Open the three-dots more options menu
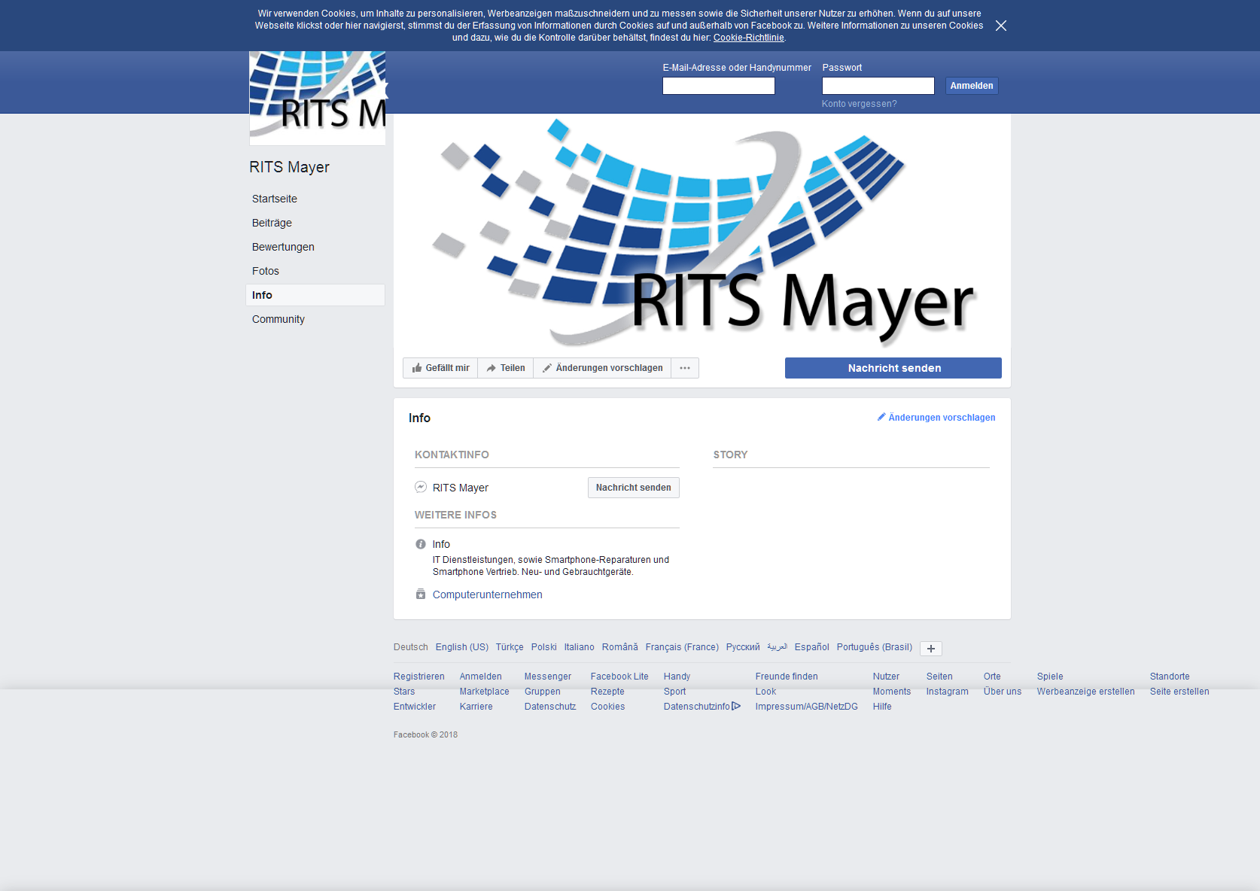This screenshot has height=891, width=1260. pyautogui.click(x=685, y=368)
